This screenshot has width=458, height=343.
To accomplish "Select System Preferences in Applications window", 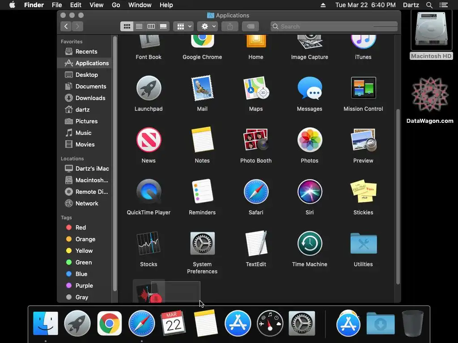I will point(202,243).
